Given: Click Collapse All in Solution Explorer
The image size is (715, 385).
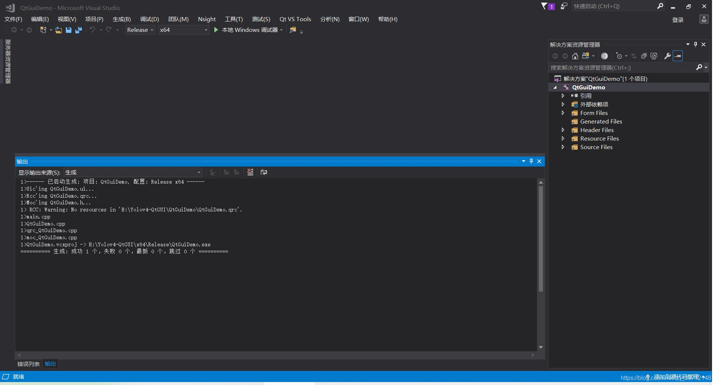Looking at the screenshot, I should (645, 56).
